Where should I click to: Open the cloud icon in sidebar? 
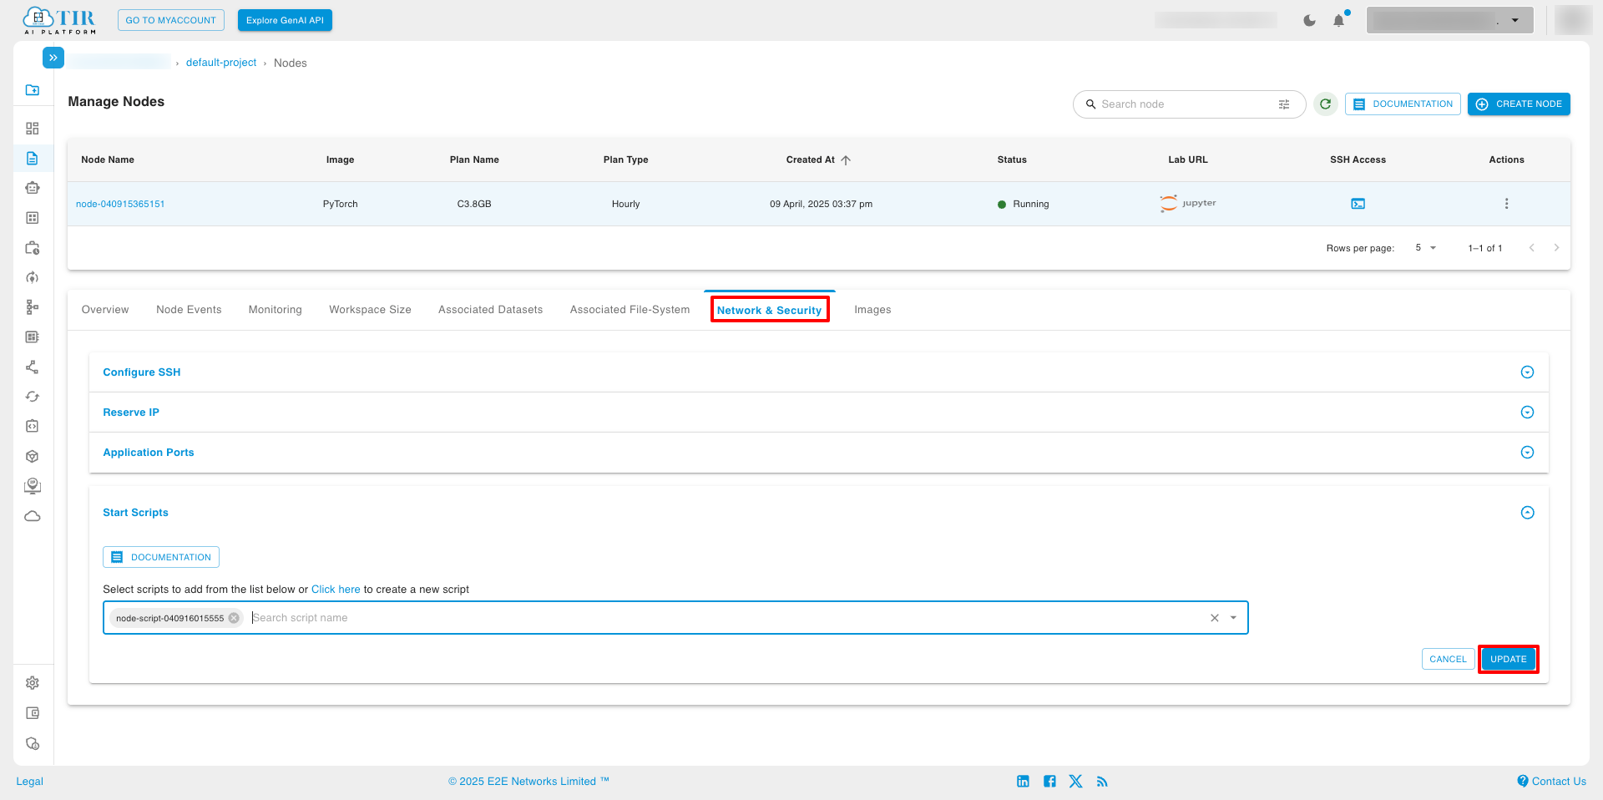coord(33,516)
